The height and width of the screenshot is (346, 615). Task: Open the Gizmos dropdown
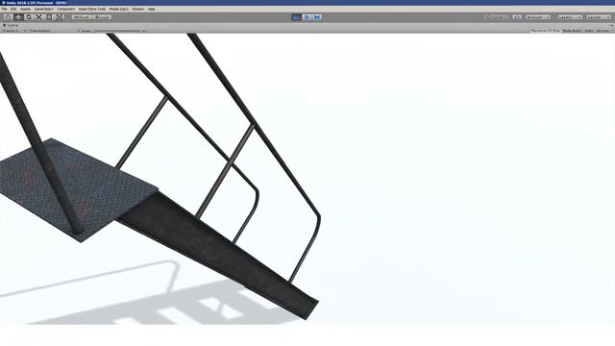604,31
